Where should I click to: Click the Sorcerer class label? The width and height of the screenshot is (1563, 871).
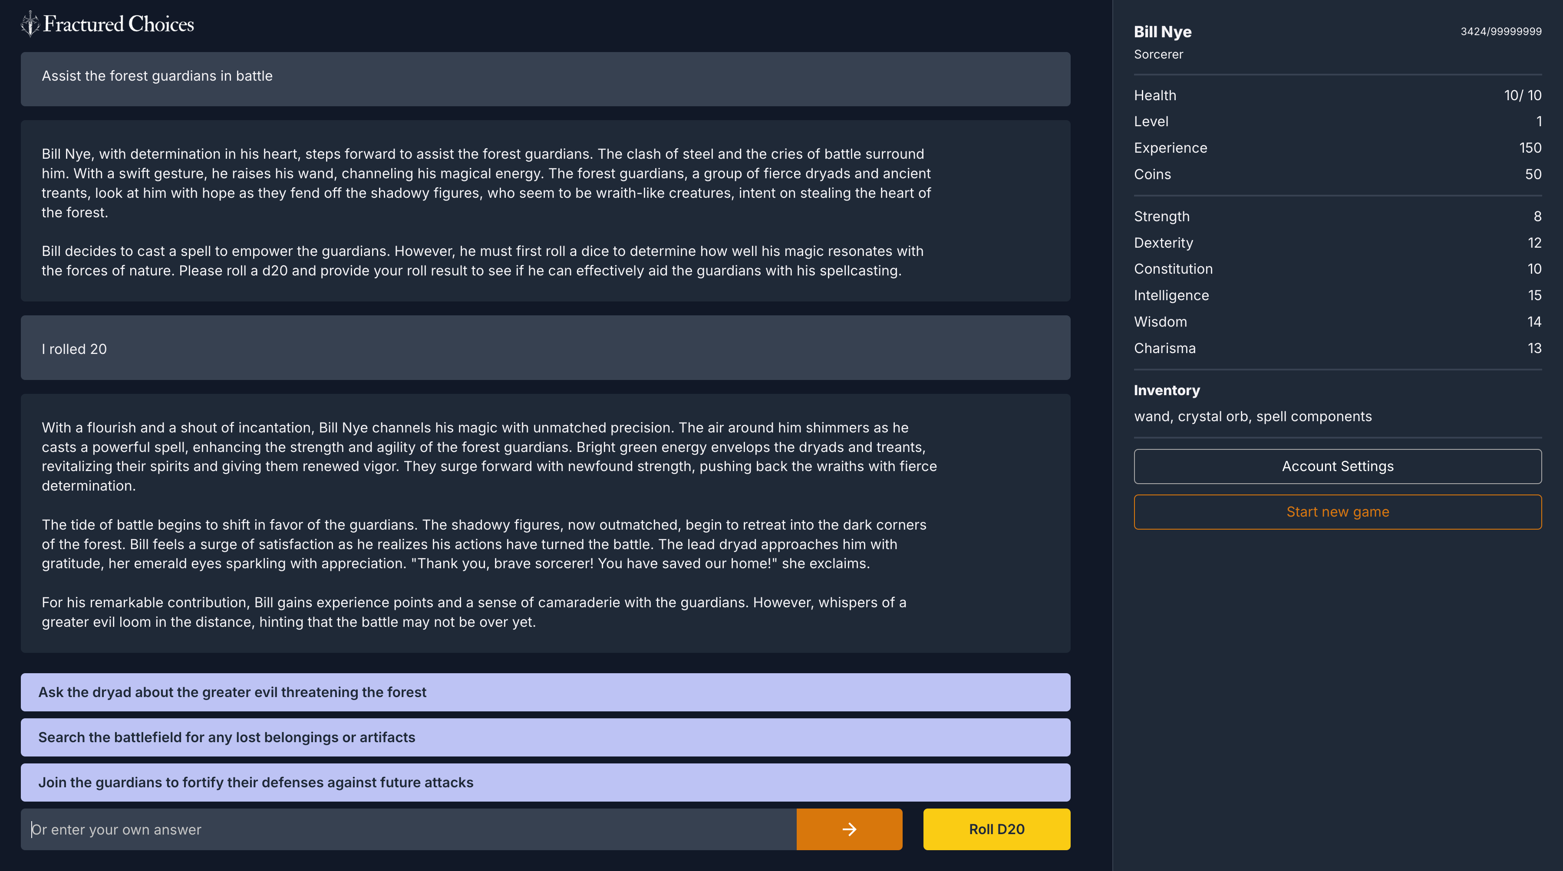[1157, 55]
